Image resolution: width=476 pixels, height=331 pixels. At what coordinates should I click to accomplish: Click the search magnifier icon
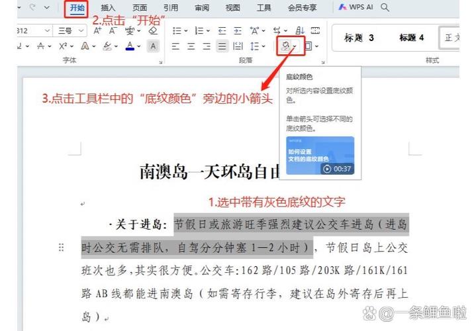[x=385, y=7]
